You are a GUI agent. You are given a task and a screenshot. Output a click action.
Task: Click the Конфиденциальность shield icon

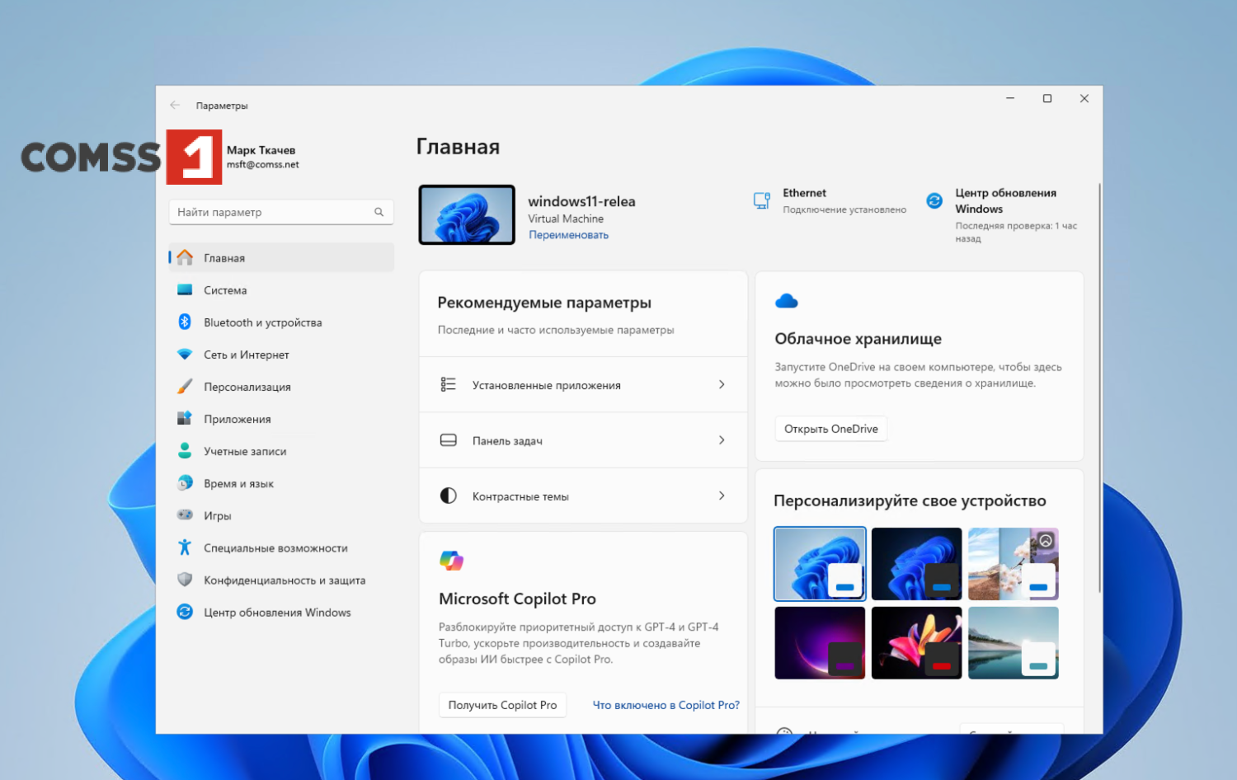coord(185,579)
